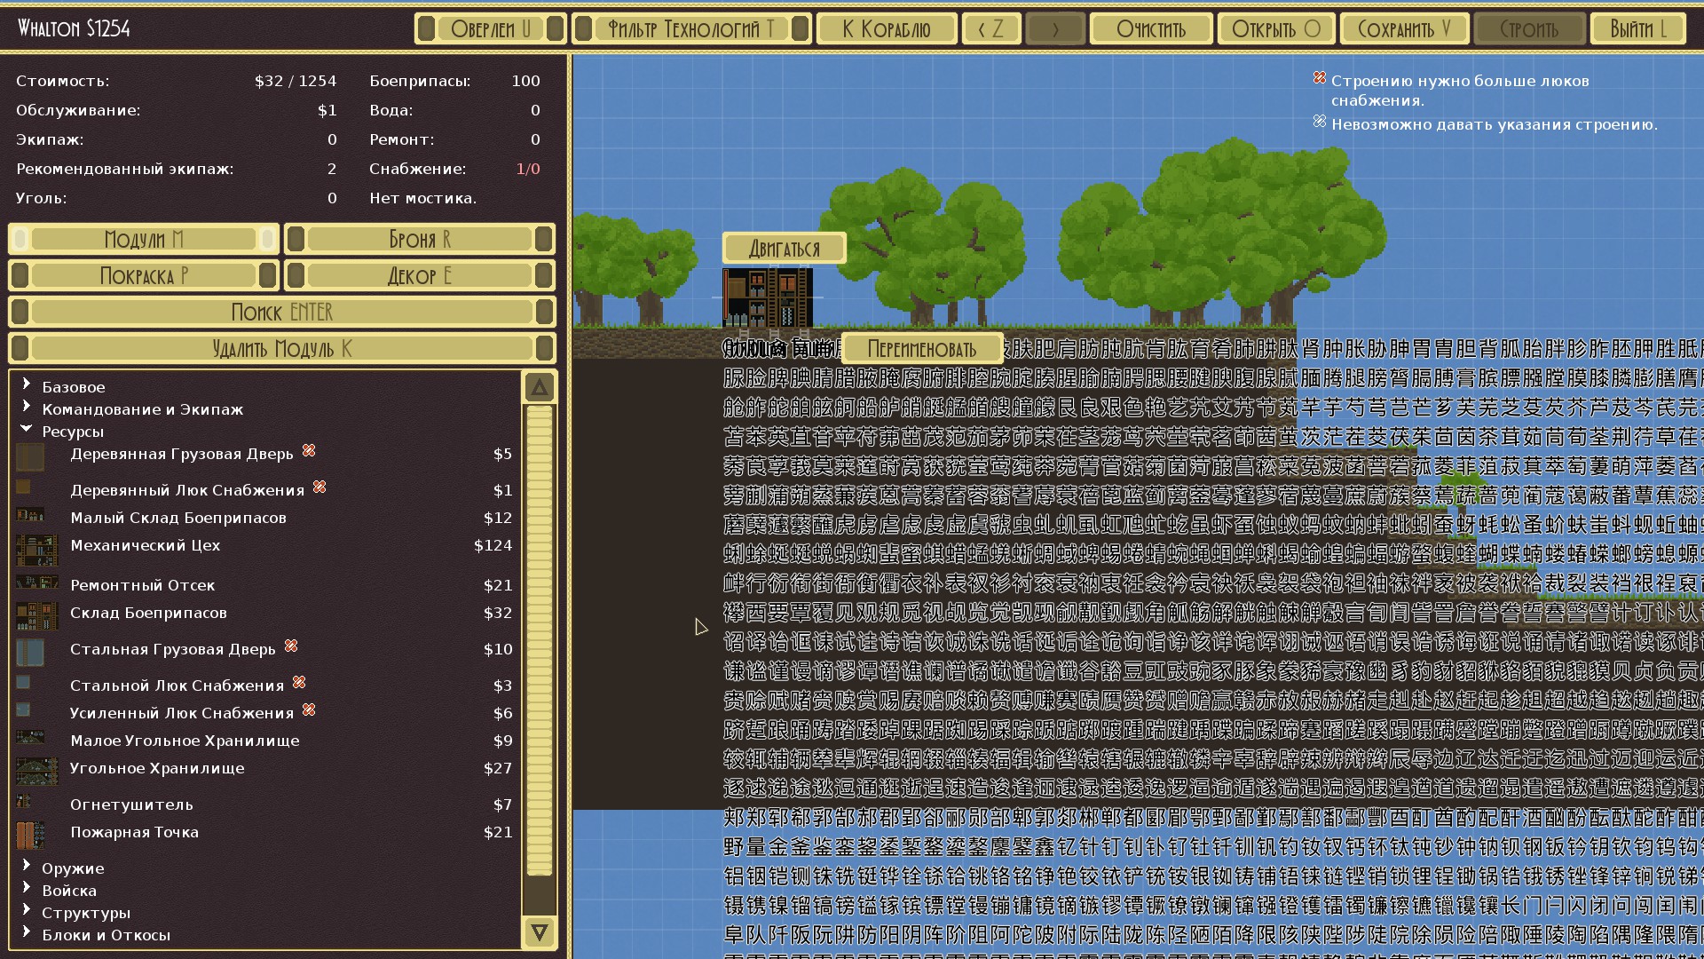Image resolution: width=1704 pixels, height=959 pixels.
Task: Open the Модули M tab
Action: point(143,239)
